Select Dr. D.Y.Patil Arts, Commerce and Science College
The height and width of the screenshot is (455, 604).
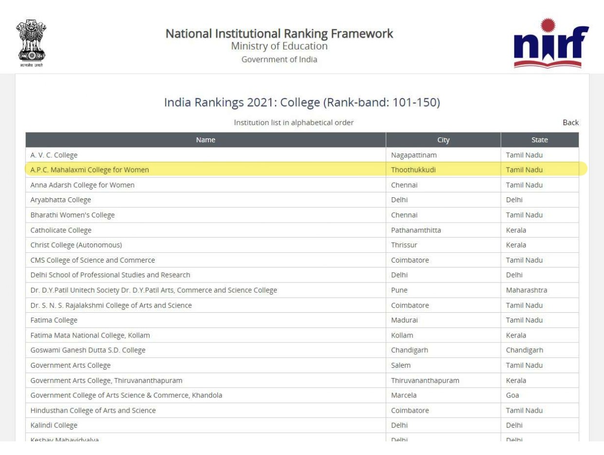[x=154, y=290]
